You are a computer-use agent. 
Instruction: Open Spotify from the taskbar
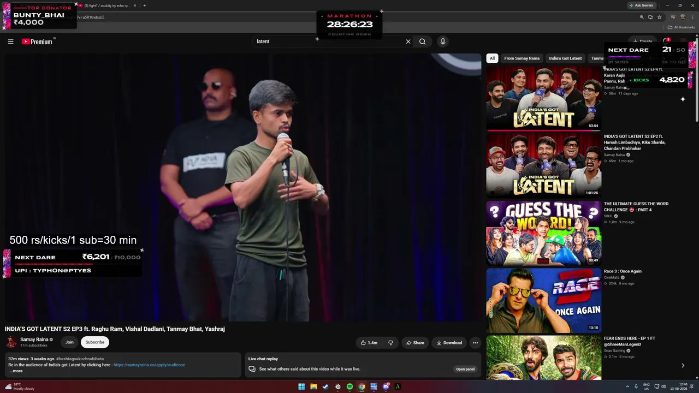tap(349, 386)
